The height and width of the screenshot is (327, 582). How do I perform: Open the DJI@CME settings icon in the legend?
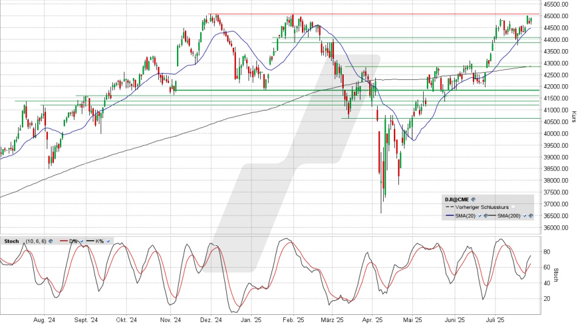tap(473, 199)
